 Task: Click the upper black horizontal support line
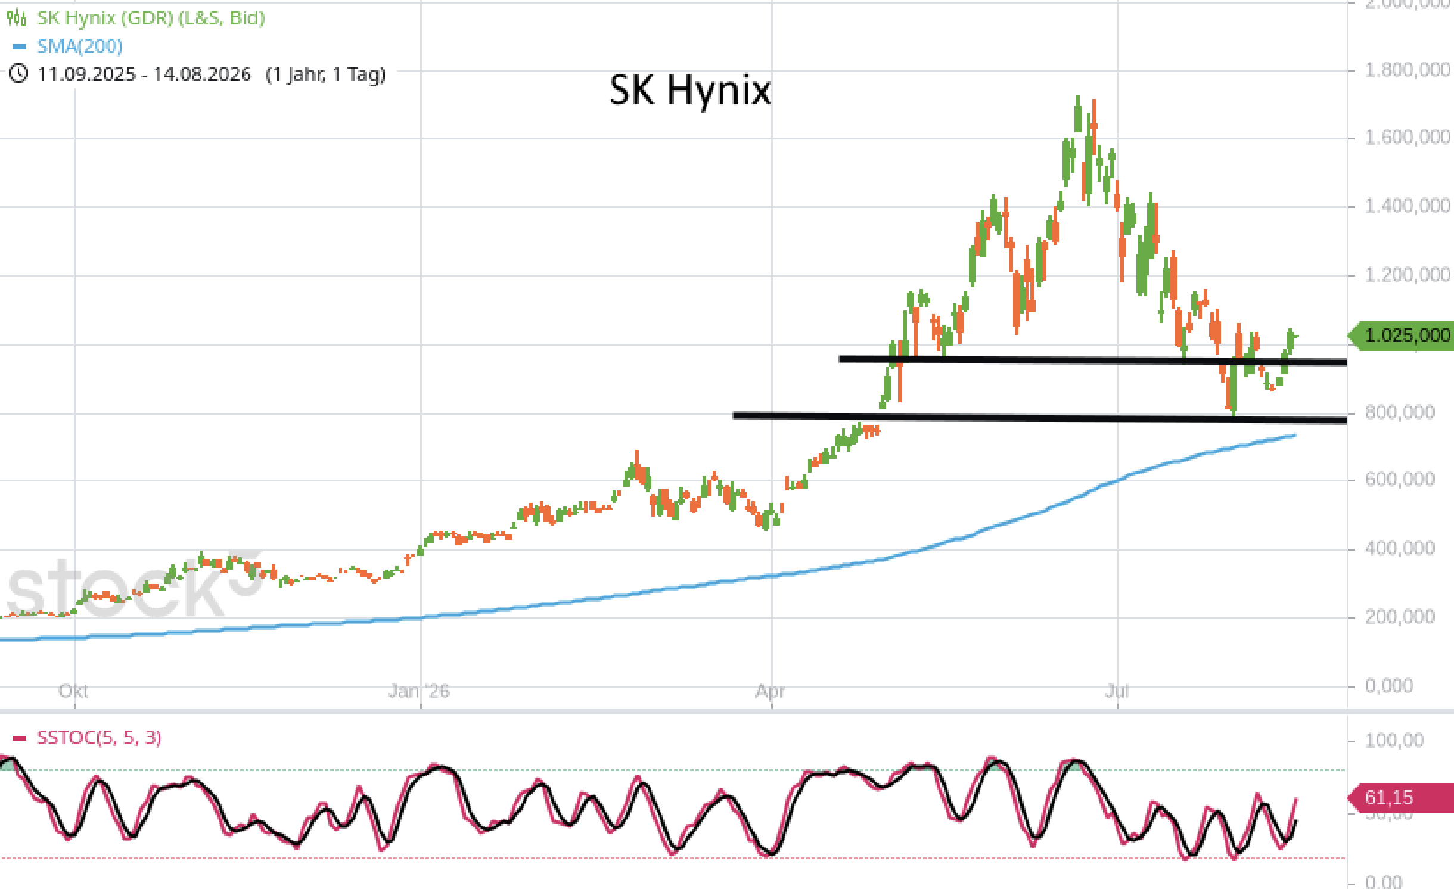click(x=1092, y=360)
